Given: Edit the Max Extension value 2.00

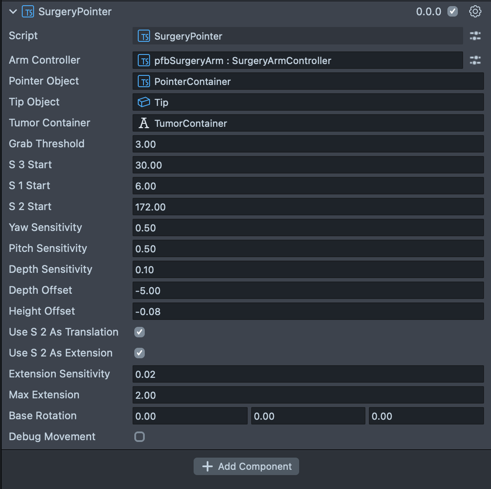Looking at the screenshot, I should click(308, 395).
